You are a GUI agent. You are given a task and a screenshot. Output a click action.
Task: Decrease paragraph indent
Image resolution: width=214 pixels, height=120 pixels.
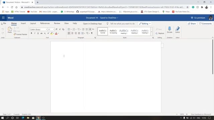coord(83,29)
